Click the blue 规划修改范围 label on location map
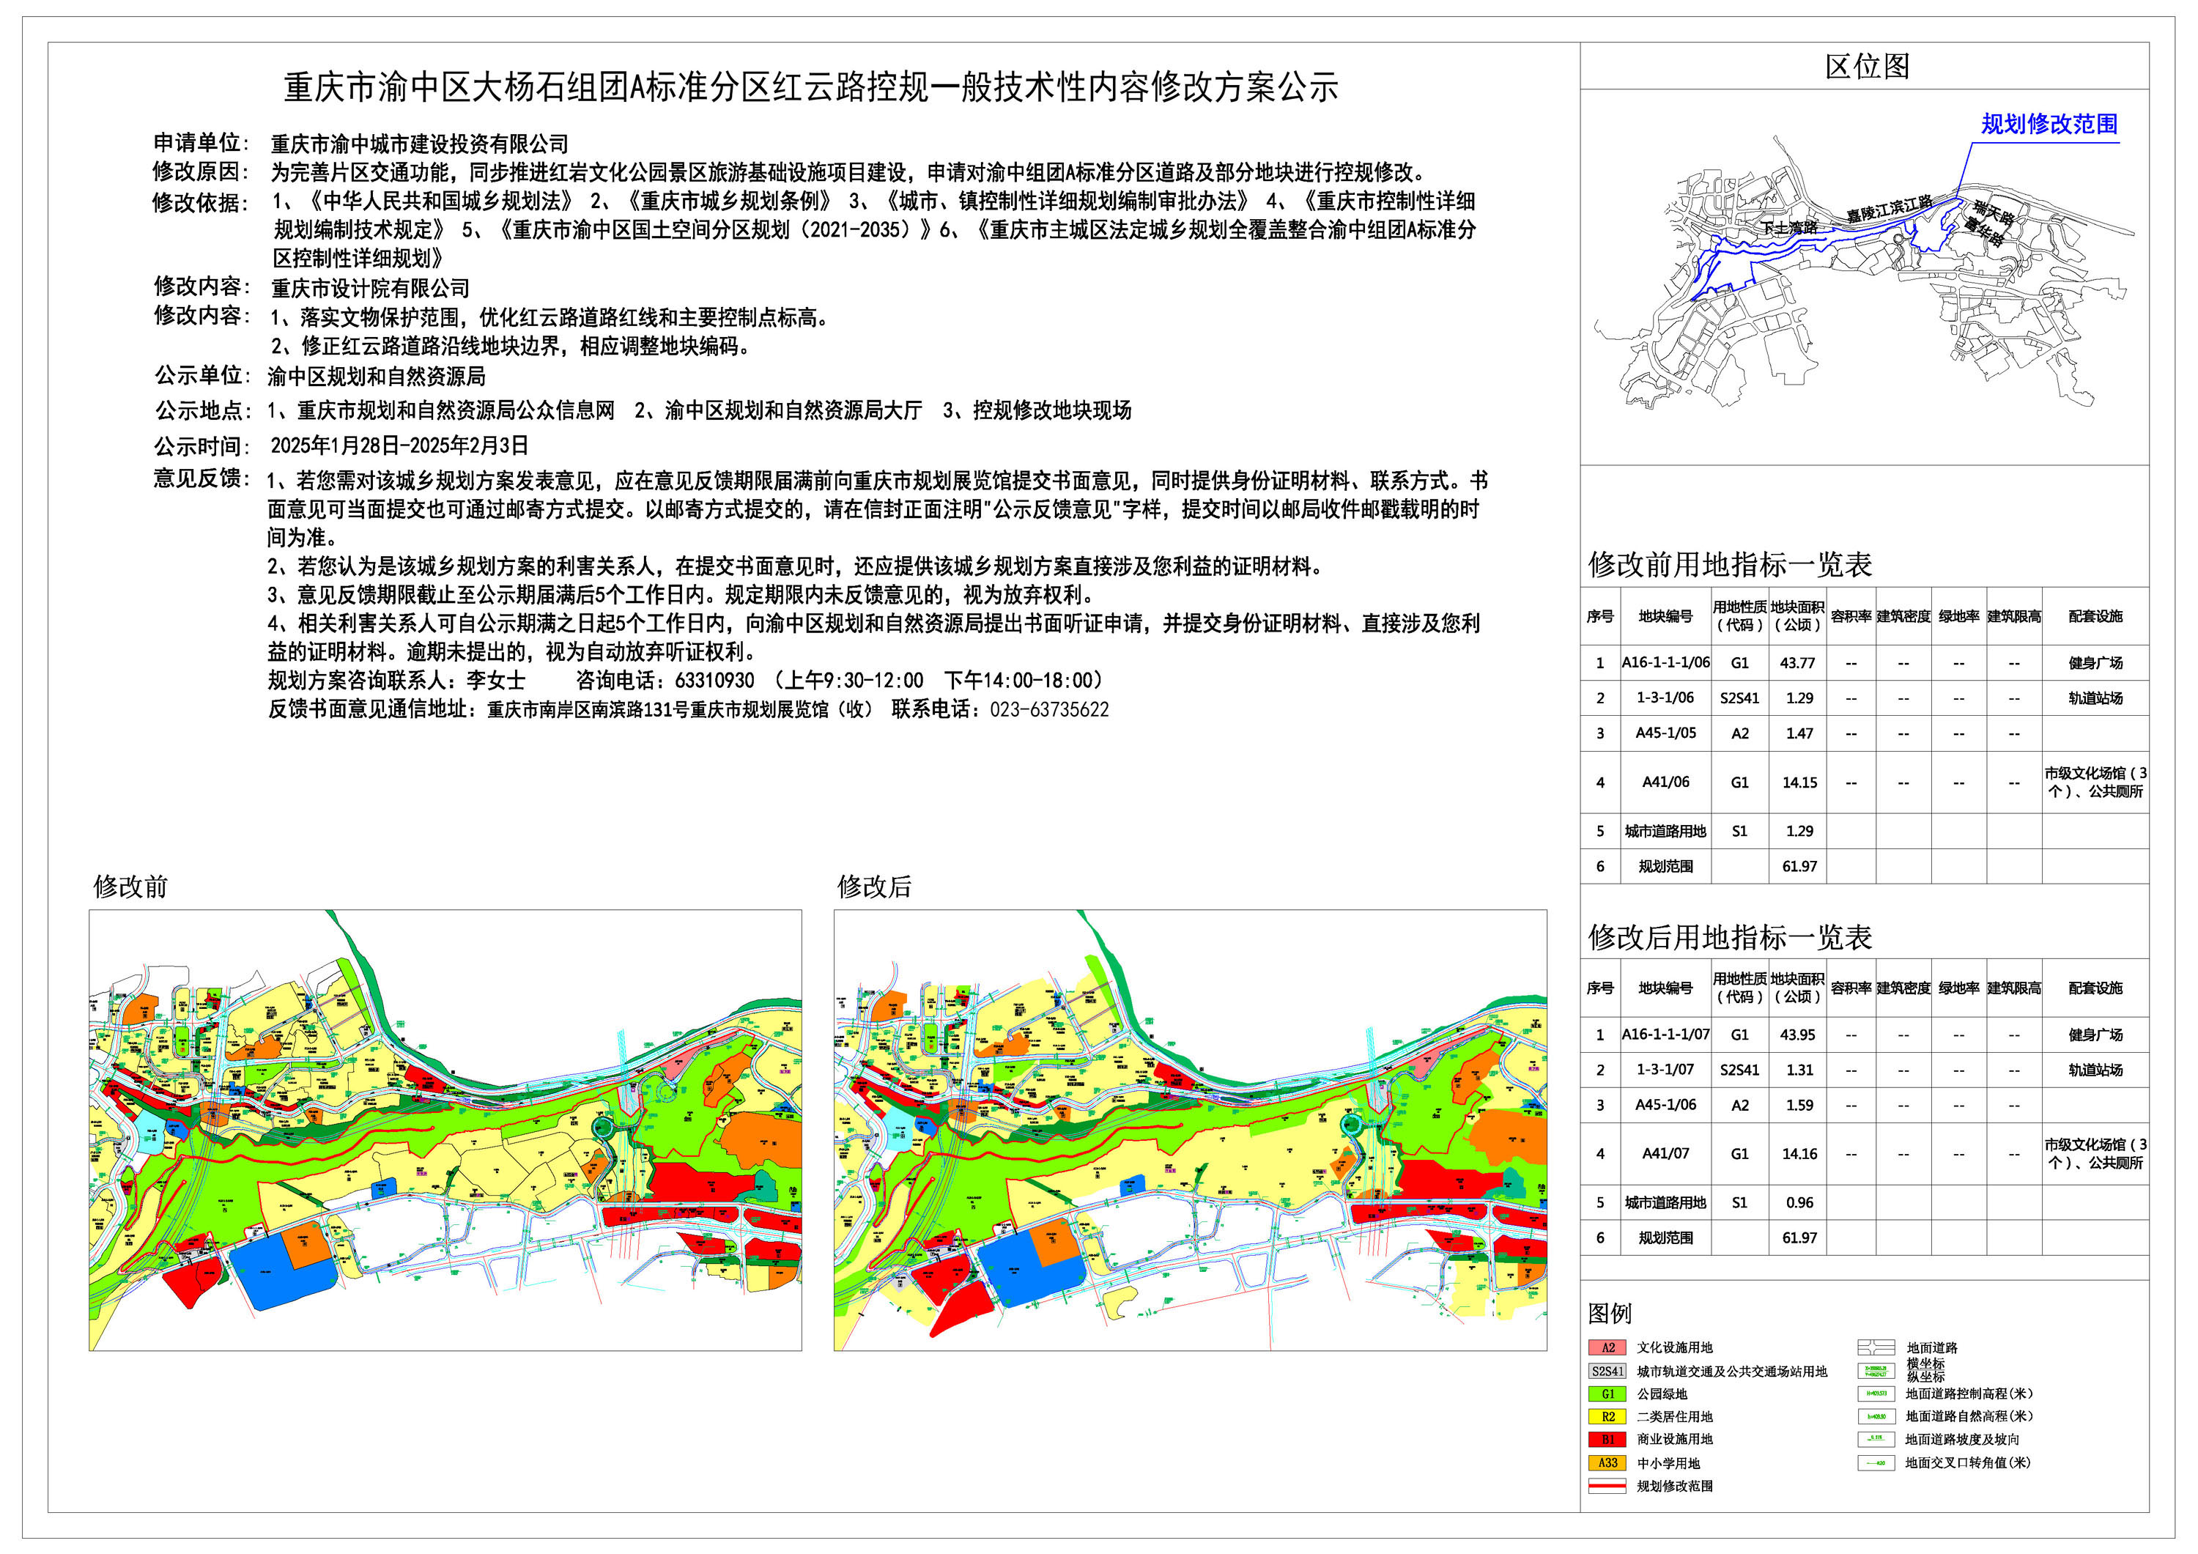This screenshot has height=1554, width=2198. click(x=2049, y=125)
